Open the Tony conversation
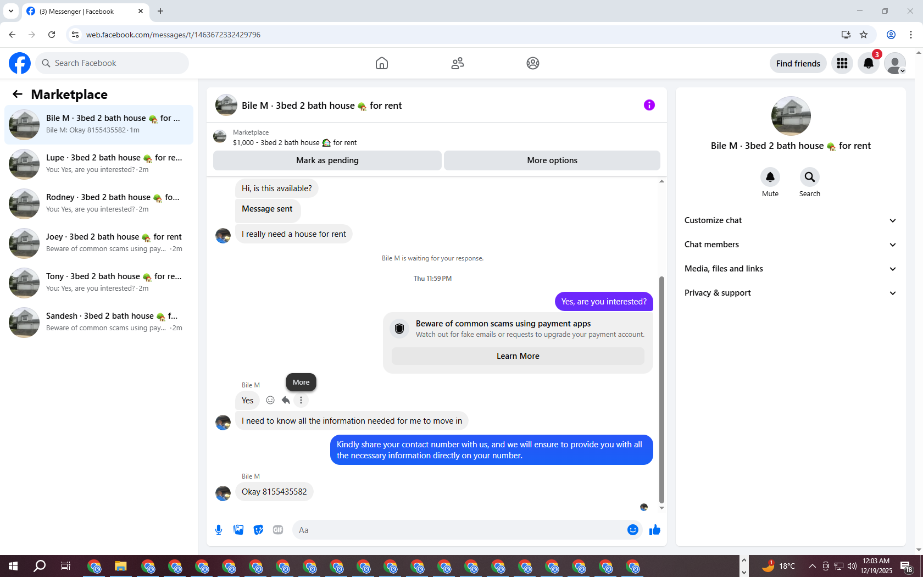Viewport: 923px width, 577px height. point(99,283)
